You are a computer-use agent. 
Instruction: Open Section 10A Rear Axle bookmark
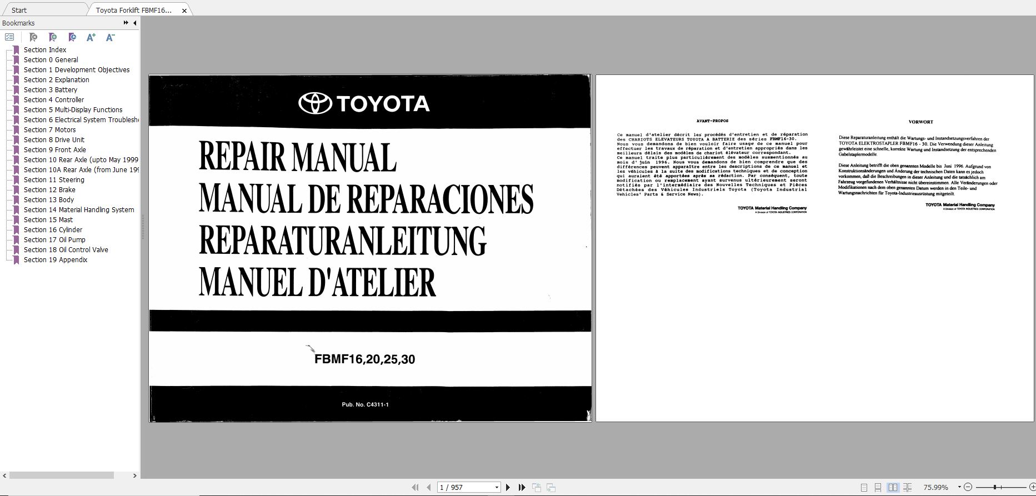(81, 170)
